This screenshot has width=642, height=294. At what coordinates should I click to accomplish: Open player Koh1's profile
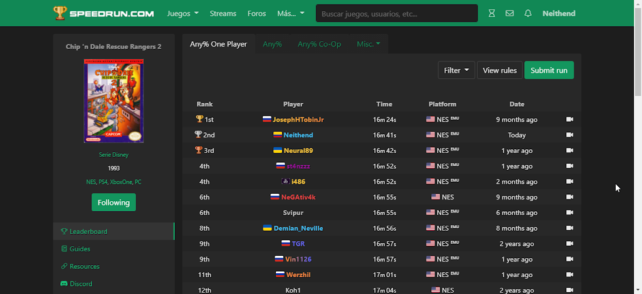tap(293, 290)
